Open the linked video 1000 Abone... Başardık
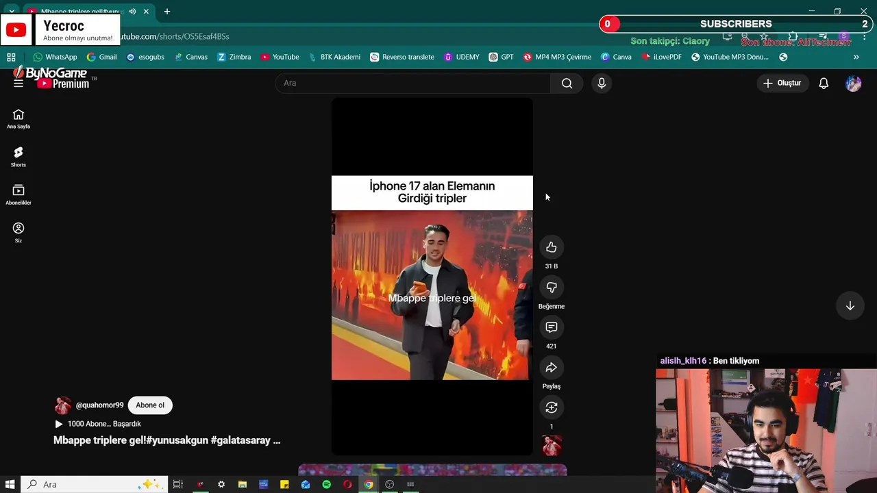The width and height of the screenshot is (877, 493). [97, 424]
